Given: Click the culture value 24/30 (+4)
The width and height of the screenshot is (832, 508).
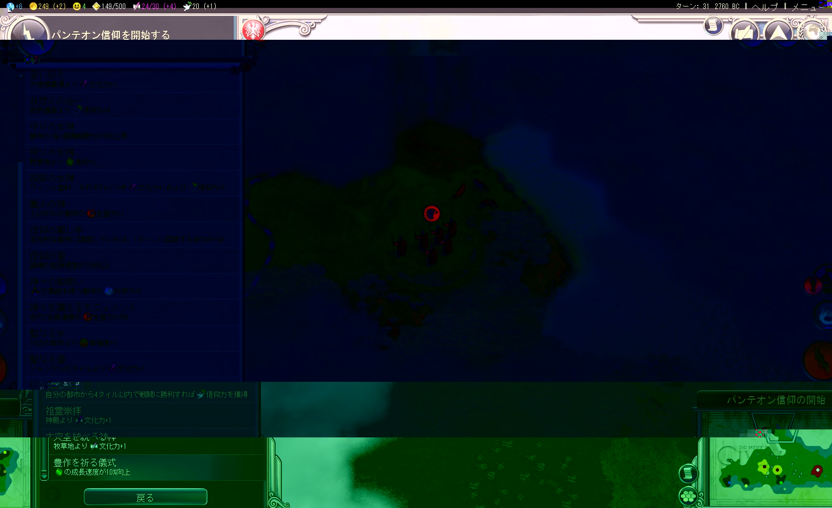Looking at the screenshot, I should click(x=159, y=6).
